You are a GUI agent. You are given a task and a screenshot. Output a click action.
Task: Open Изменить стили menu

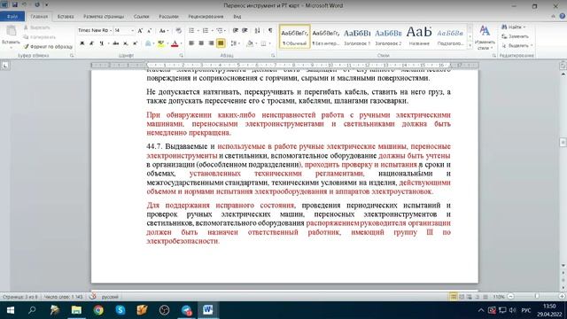click(485, 37)
